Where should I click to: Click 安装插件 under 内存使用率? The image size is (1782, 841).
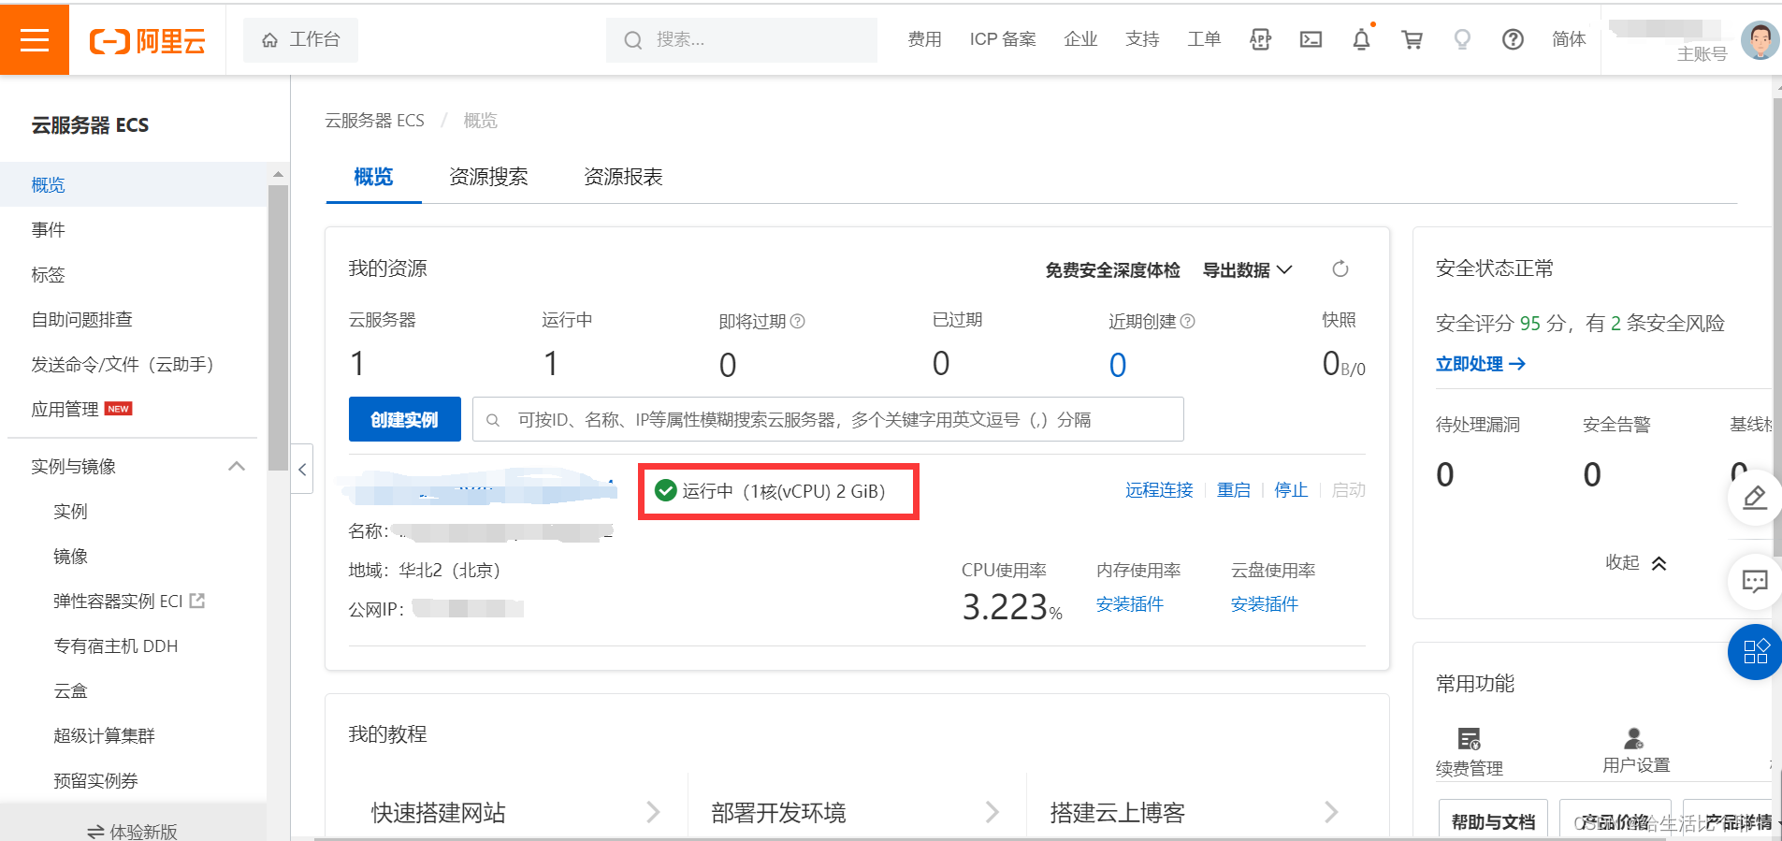coord(1130,604)
